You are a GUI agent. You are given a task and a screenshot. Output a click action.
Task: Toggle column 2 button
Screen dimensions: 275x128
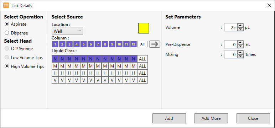[62, 44]
